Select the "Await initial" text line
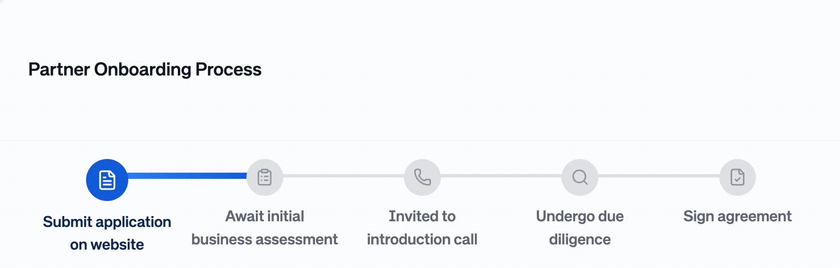This screenshot has width=840, height=268. tap(265, 216)
